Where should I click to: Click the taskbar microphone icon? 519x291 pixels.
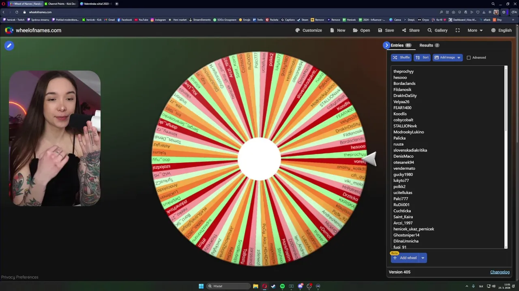[x=473, y=286]
